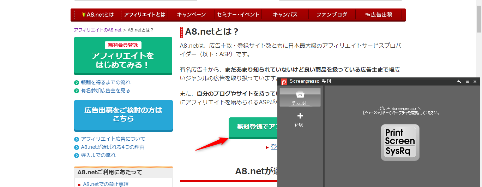Minimize the Screenpresso window
The height and width of the screenshot is (187, 482).
(x=468, y=82)
